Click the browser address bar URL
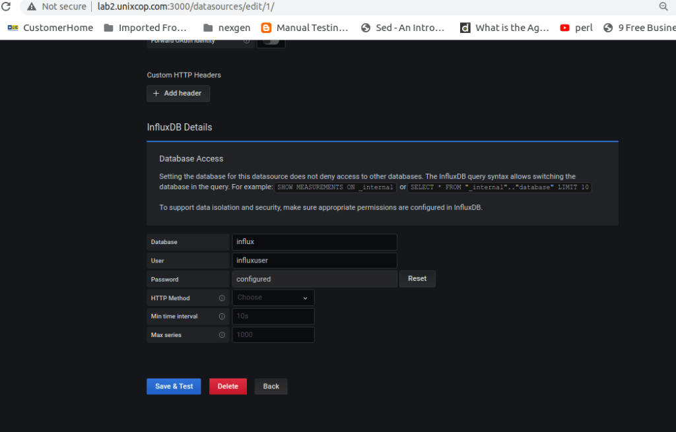Viewport: 676px width, 432px height. pyautogui.click(x=186, y=7)
